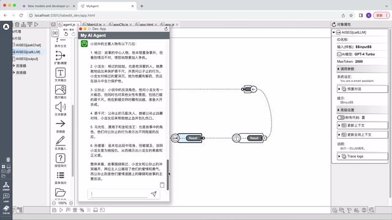Expand the 预置对话 section
392x220 pixels.
pyautogui.click(x=362, y=89)
